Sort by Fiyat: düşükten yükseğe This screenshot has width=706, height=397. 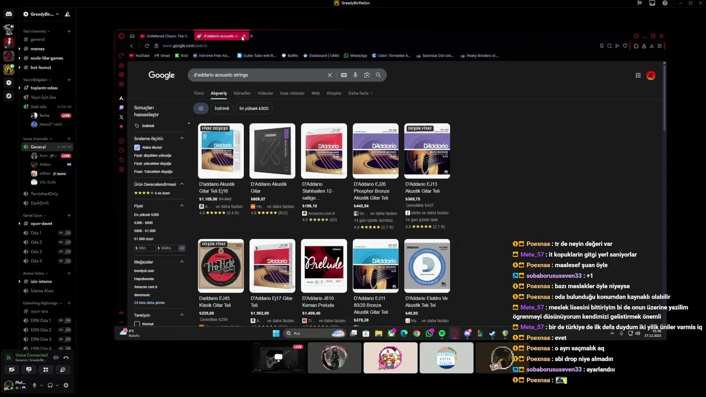153,155
